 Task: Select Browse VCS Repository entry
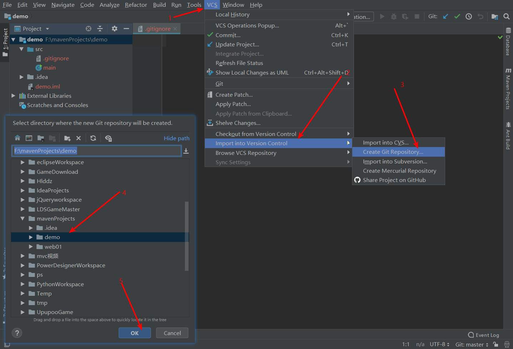point(279,153)
